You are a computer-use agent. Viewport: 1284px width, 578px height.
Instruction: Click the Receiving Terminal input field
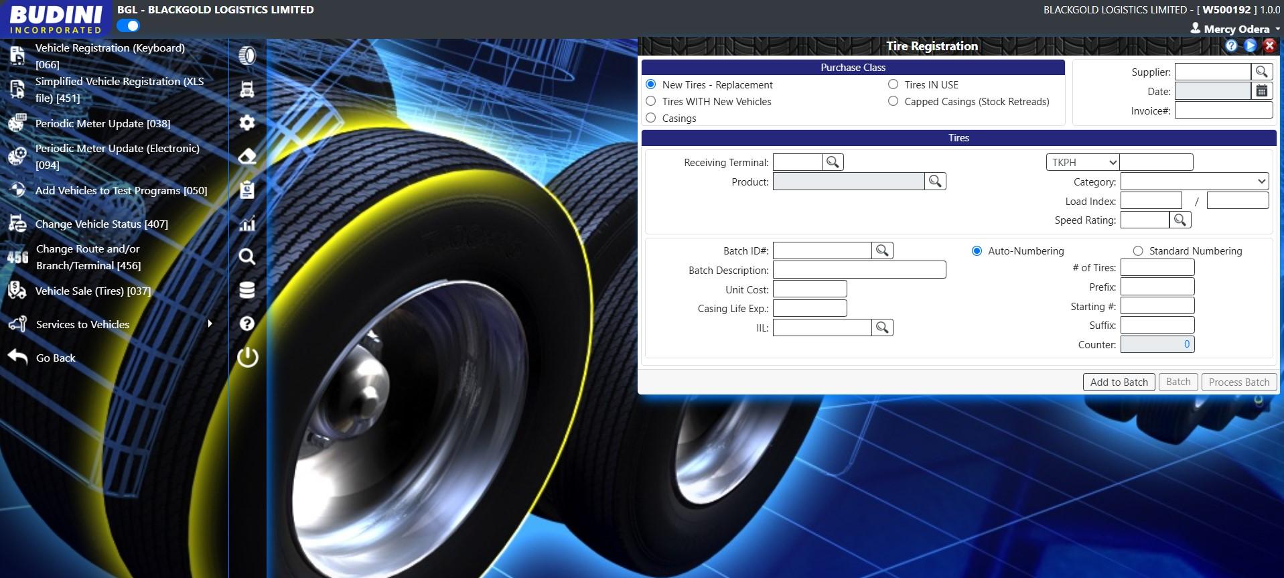[x=798, y=162]
